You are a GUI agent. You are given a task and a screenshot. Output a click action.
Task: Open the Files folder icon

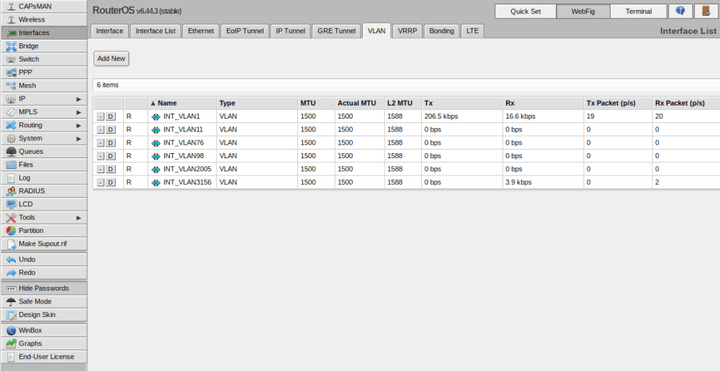(x=12, y=165)
